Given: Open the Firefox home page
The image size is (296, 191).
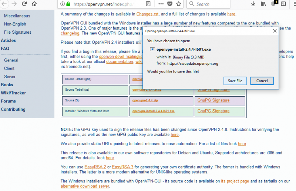Looking at the screenshot, I should [34, 4].
